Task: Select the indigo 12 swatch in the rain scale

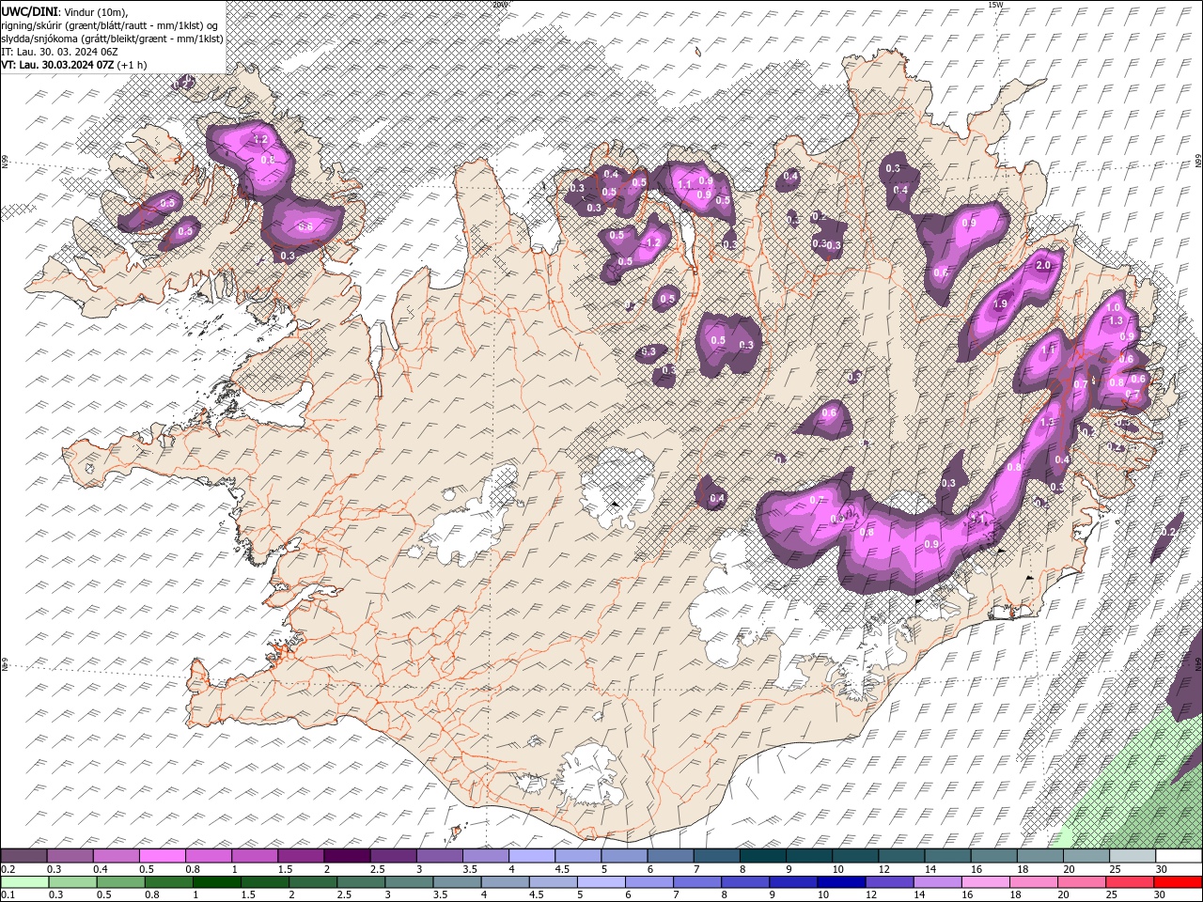Action: pyautogui.click(x=890, y=882)
